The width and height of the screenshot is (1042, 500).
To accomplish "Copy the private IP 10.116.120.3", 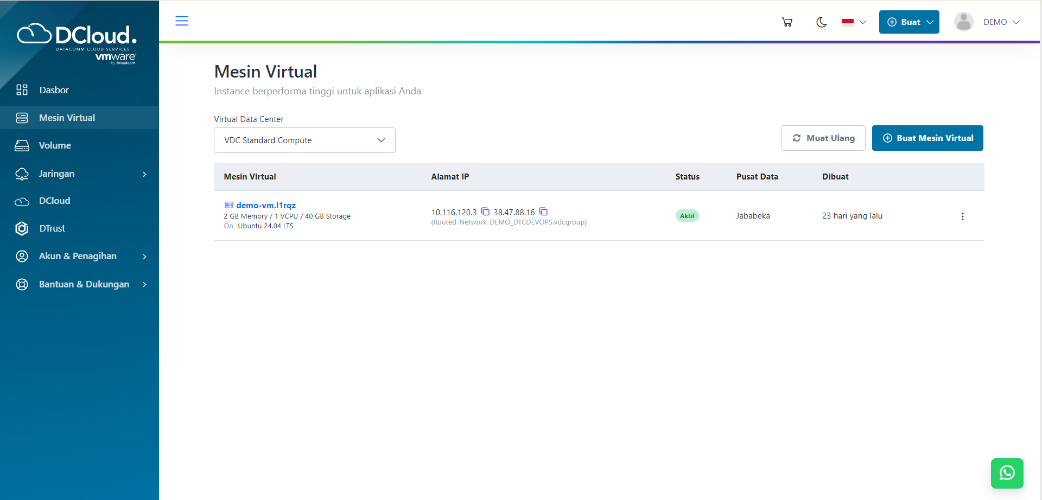I will [x=485, y=211].
